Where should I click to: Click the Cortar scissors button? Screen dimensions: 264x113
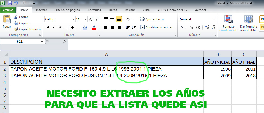click(21, 17)
